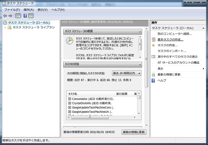Click the 最新の情報に更新 button at bottom
Screen dimensions: 208x145
[134, 132]
